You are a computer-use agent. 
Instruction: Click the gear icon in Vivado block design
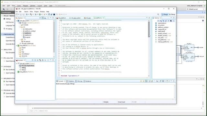(x=203, y=21)
